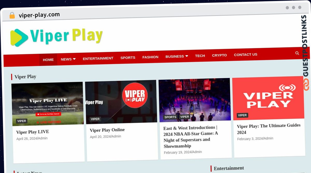
Task: Click Admin author on Viper Play LIVE card
Action: [43, 138]
